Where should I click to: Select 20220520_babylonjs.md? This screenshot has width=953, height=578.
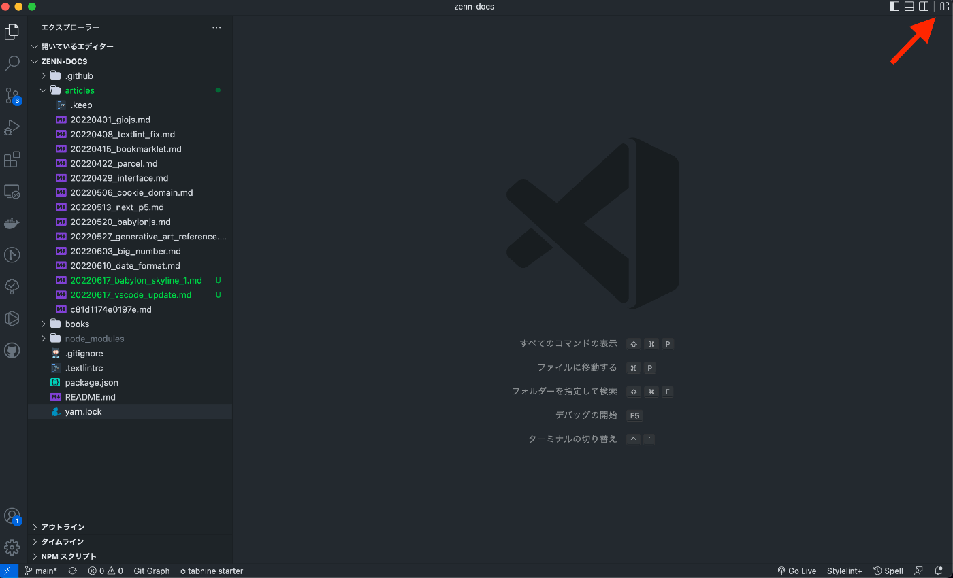pyautogui.click(x=130, y=222)
